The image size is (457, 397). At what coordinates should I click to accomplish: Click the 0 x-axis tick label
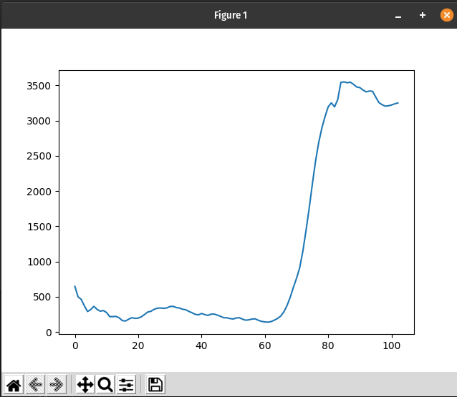(x=75, y=345)
